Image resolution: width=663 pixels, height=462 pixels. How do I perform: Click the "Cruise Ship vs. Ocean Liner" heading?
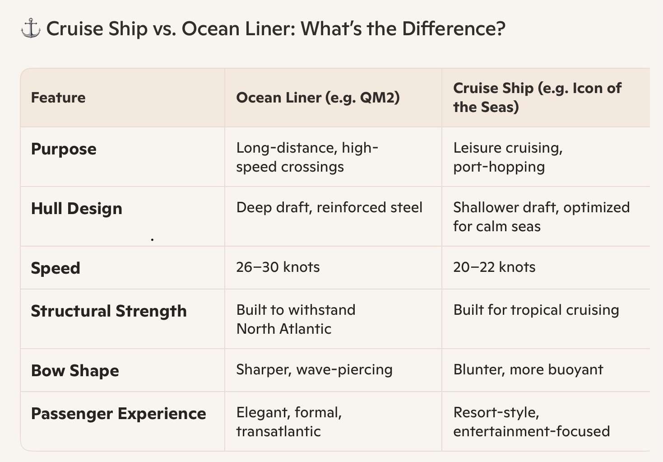pos(275,29)
